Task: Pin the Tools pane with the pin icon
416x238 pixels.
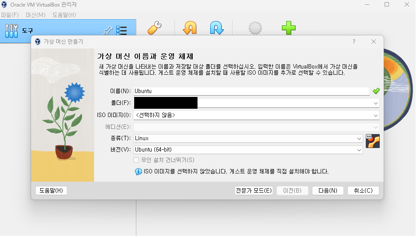Action: point(107,31)
